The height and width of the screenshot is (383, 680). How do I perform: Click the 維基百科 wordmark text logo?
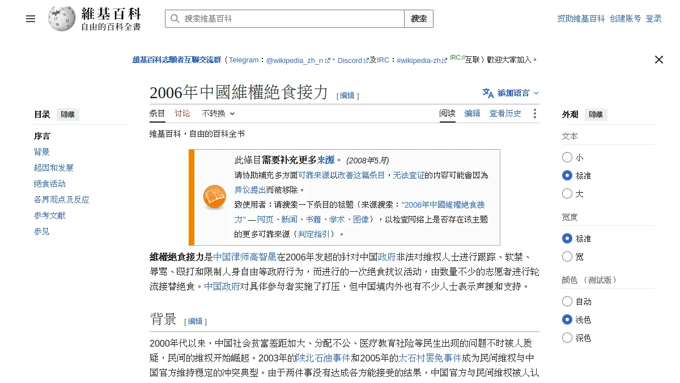[110, 14]
